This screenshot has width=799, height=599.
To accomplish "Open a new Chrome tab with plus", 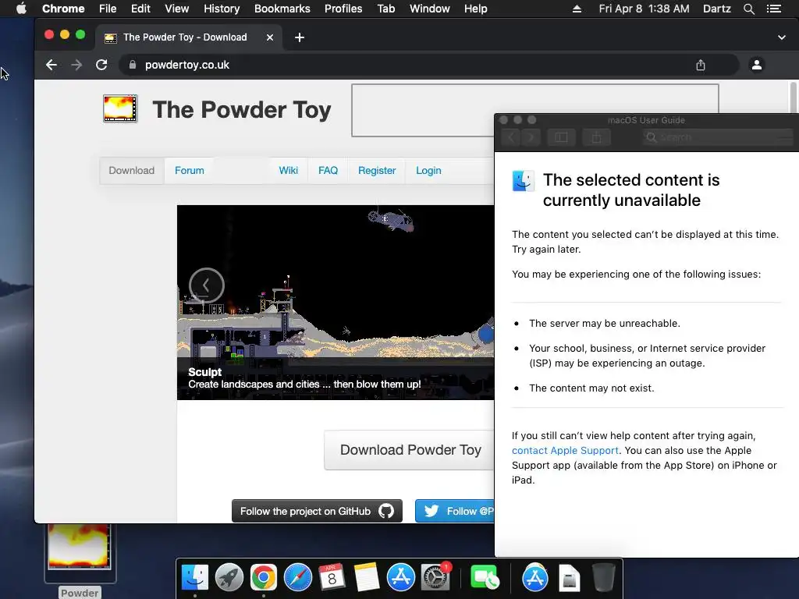I will [x=300, y=37].
